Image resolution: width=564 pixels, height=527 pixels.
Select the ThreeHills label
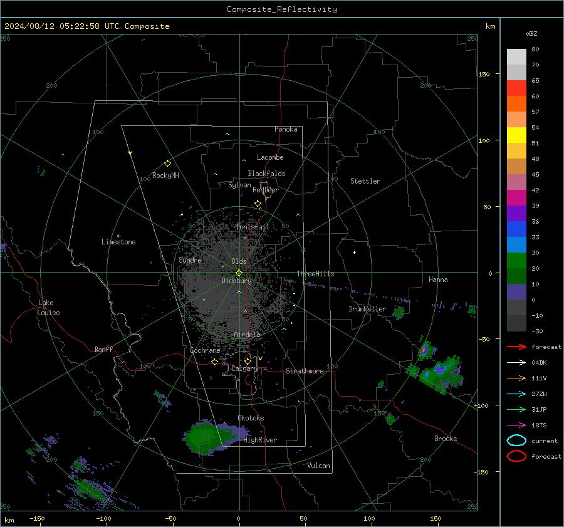pyautogui.click(x=315, y=274)
